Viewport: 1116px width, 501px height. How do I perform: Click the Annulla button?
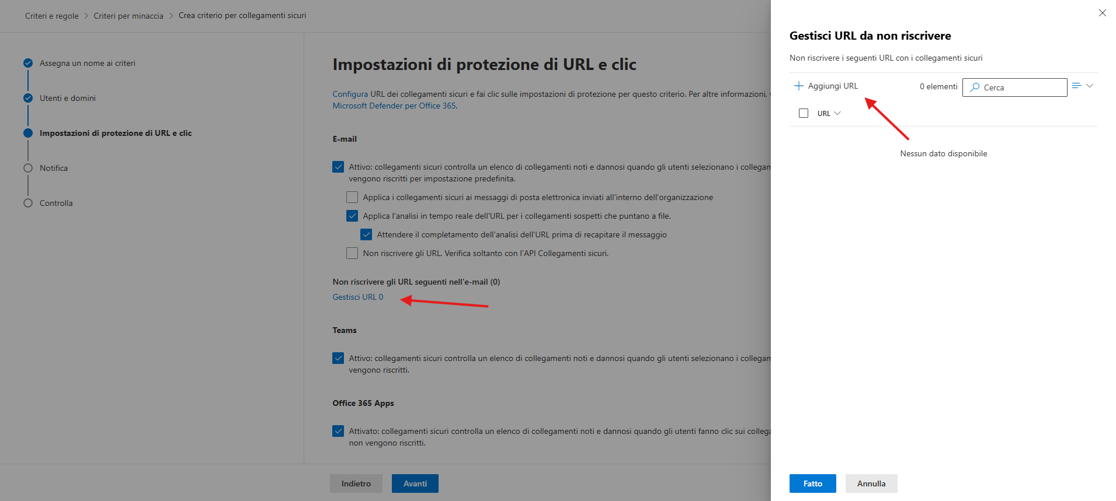click(x=871, y=484)
